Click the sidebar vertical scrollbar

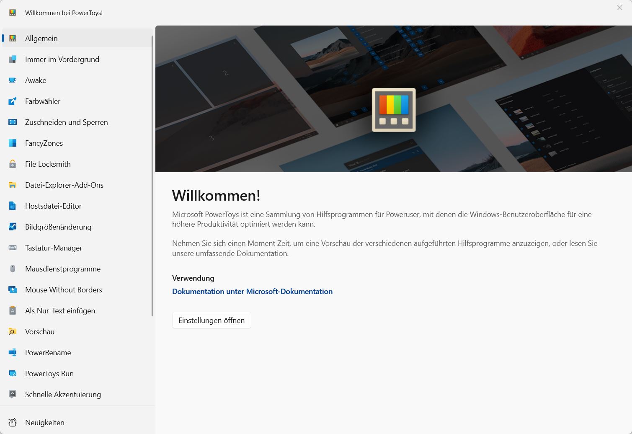(x=152, y=176)
